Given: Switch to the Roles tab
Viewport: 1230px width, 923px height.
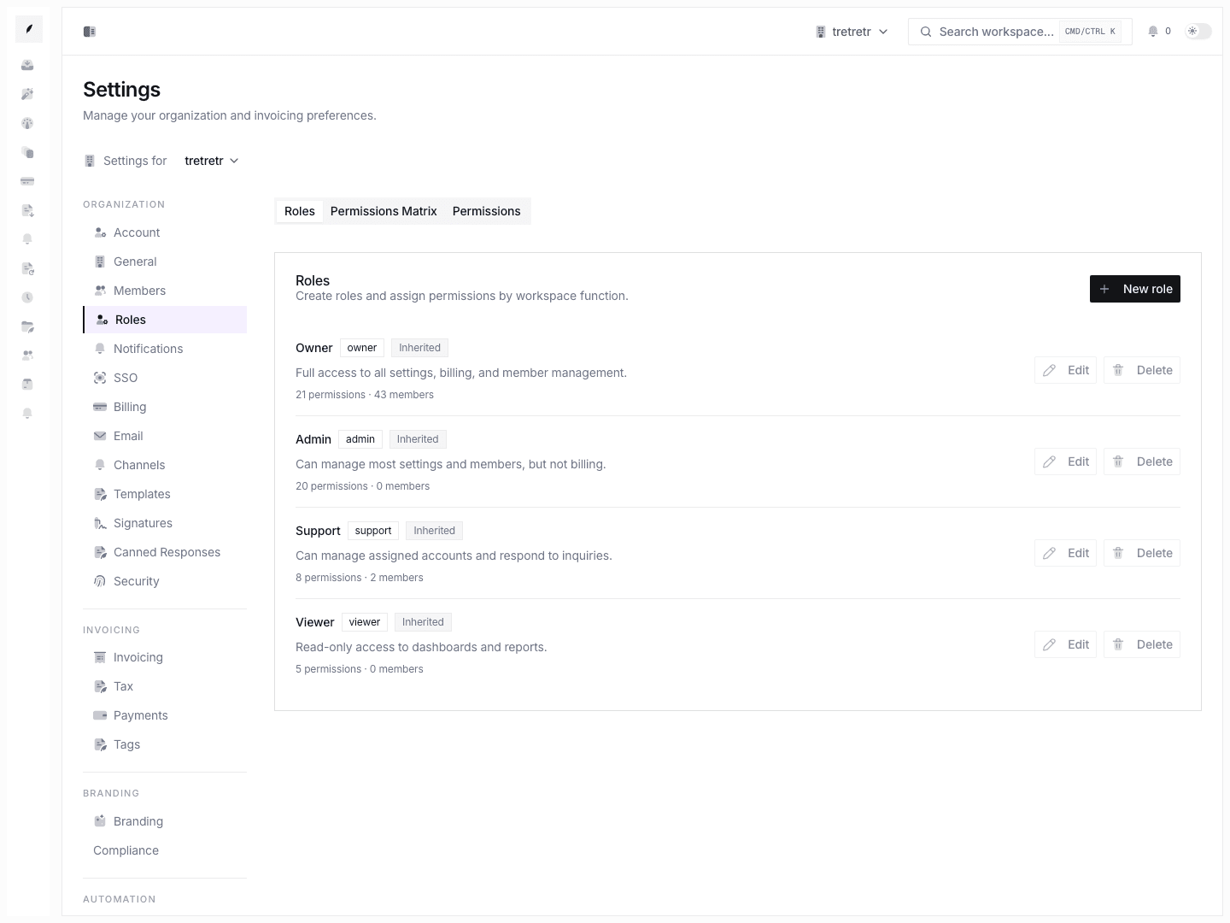Looking at the screenshot, I should coord(300,211).
